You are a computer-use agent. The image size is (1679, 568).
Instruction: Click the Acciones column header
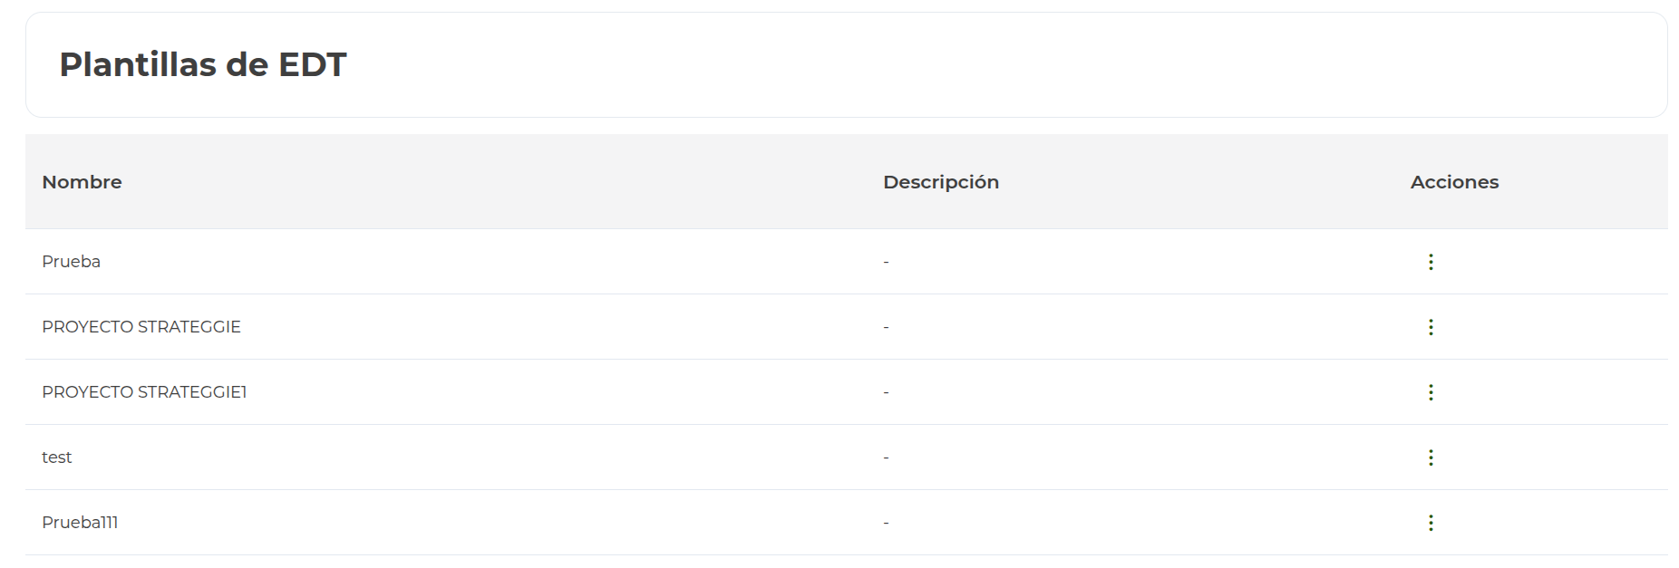coord(1454,182)
